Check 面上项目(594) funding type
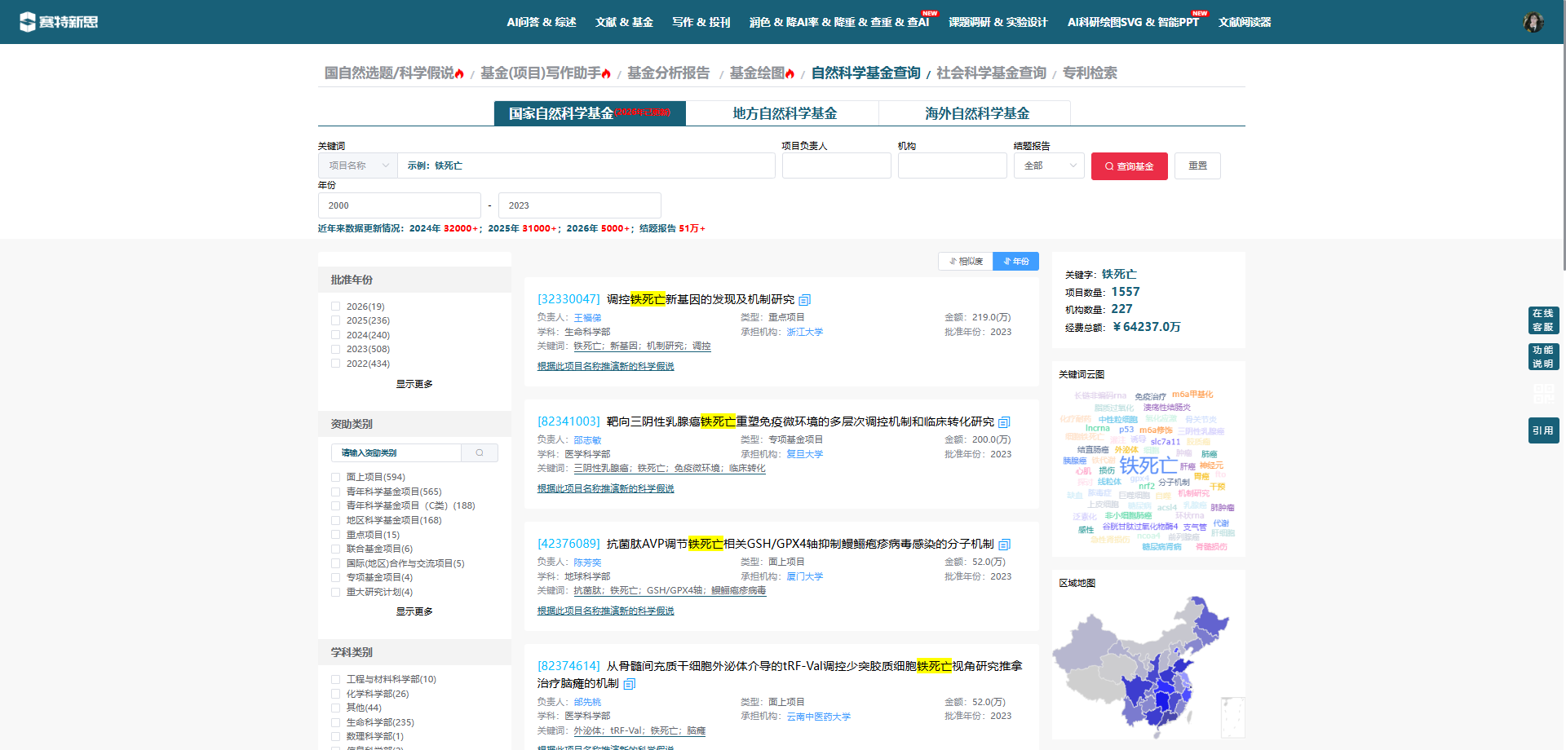This screenshot has width=1566, height=750. pos(335,477)
